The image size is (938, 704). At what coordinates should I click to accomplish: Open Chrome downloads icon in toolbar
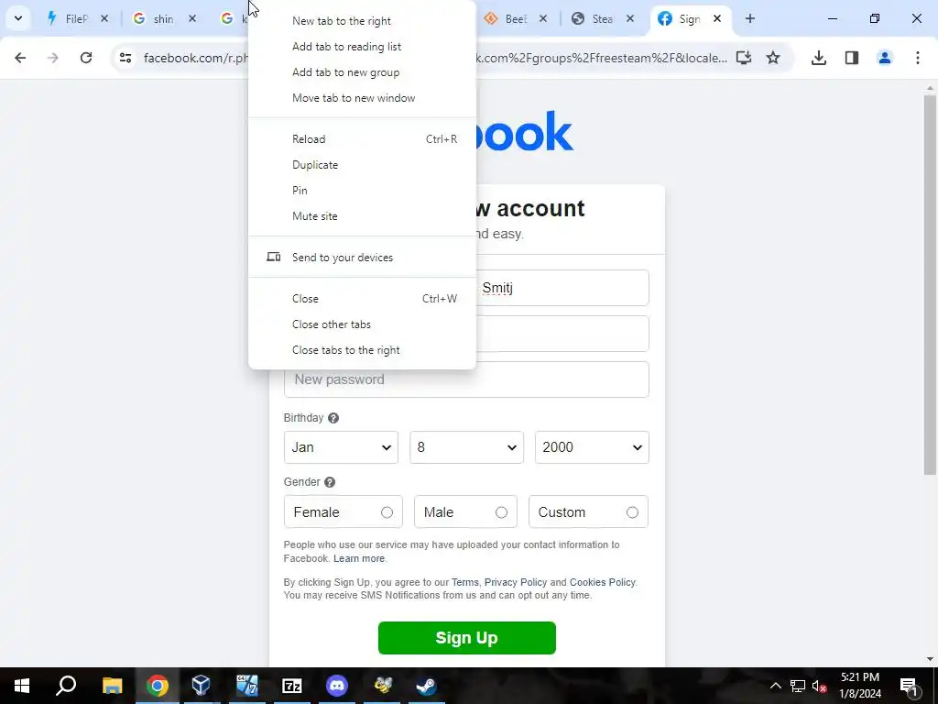818,58
